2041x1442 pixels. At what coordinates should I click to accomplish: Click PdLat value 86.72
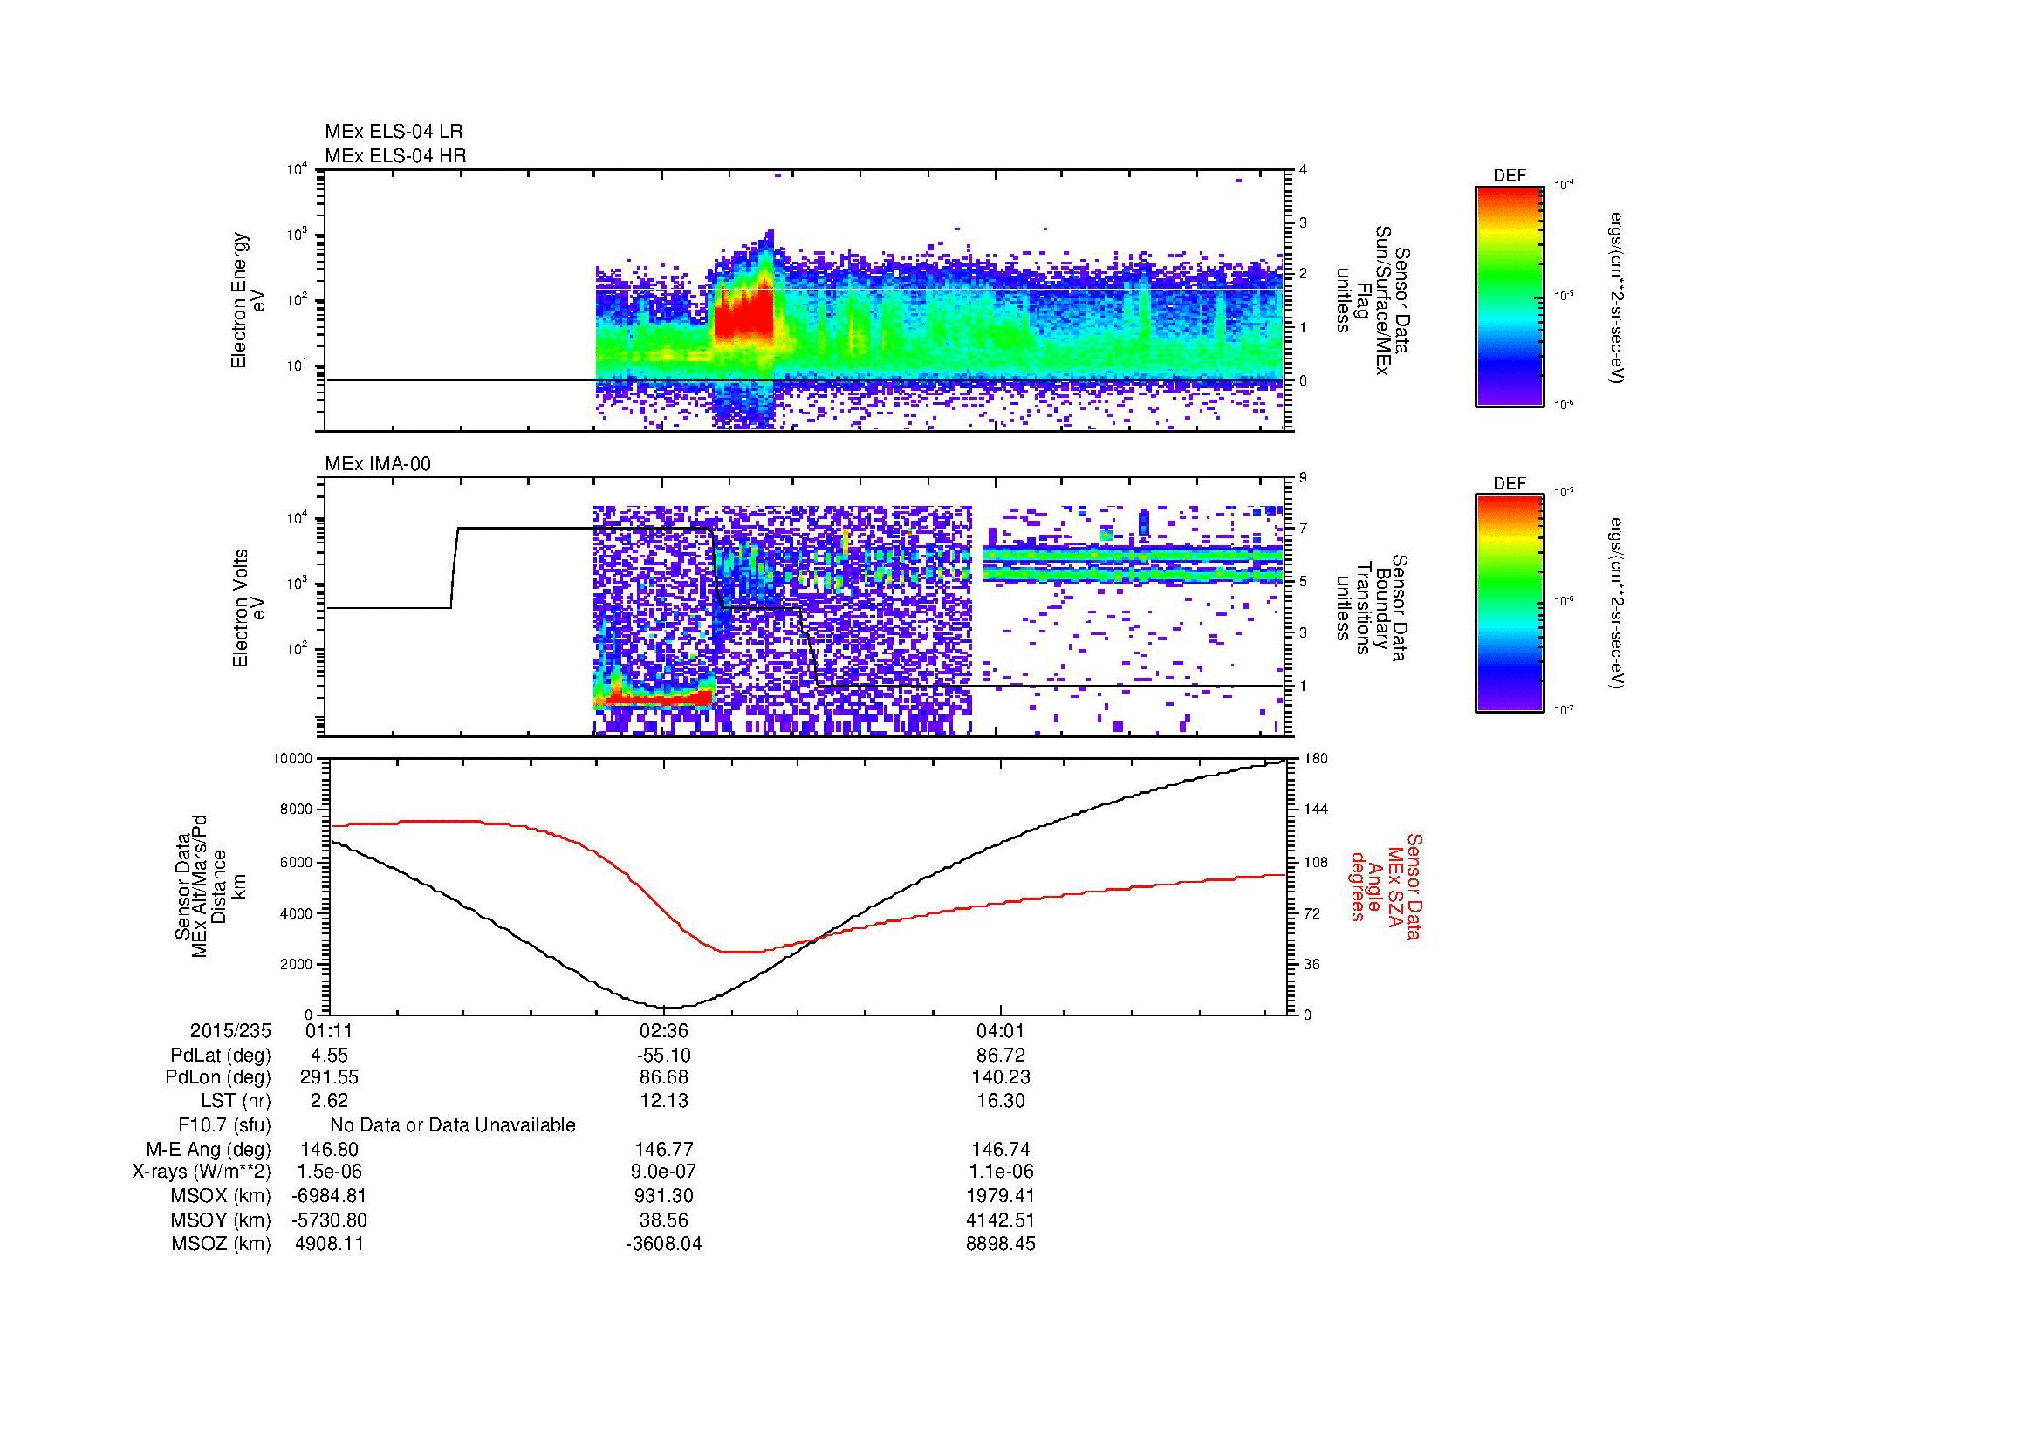coord(1001,1056)
